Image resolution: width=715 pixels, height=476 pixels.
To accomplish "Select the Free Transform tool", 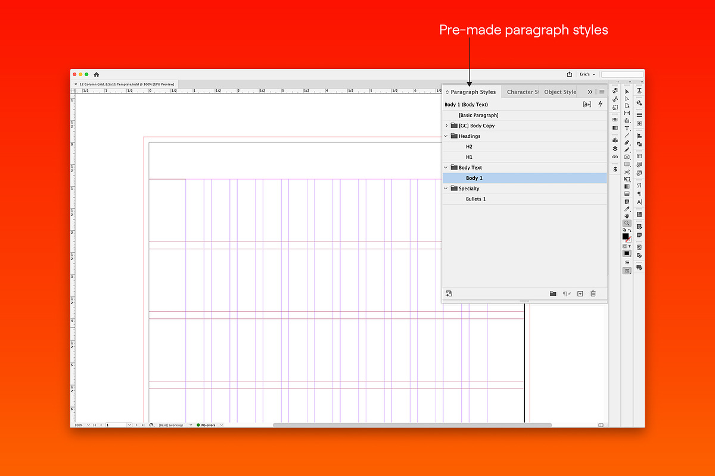I will pos(627,179).
